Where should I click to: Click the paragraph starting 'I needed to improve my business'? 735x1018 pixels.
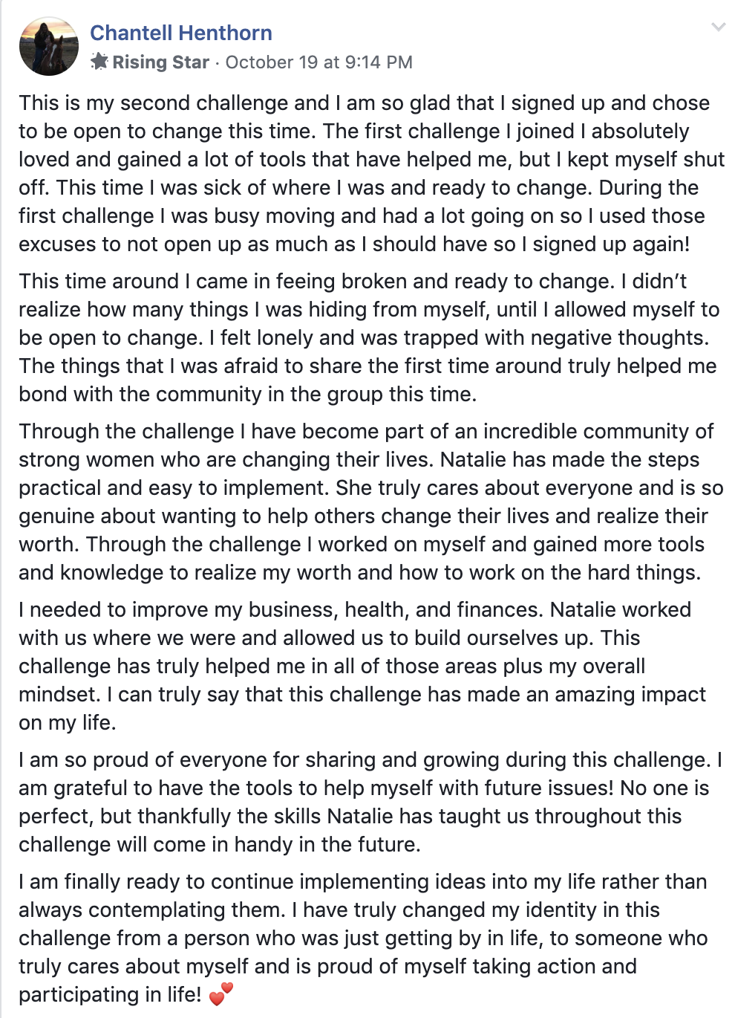pyautogui.click(x=362, y=666)
